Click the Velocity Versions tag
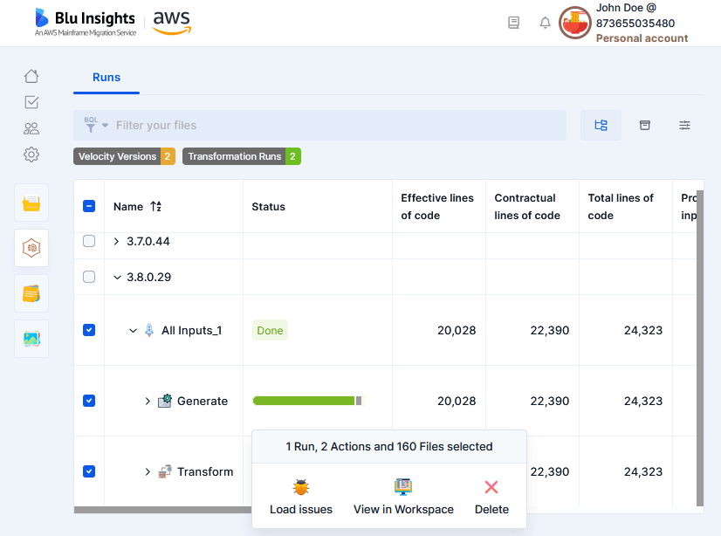 click(124, 156)
